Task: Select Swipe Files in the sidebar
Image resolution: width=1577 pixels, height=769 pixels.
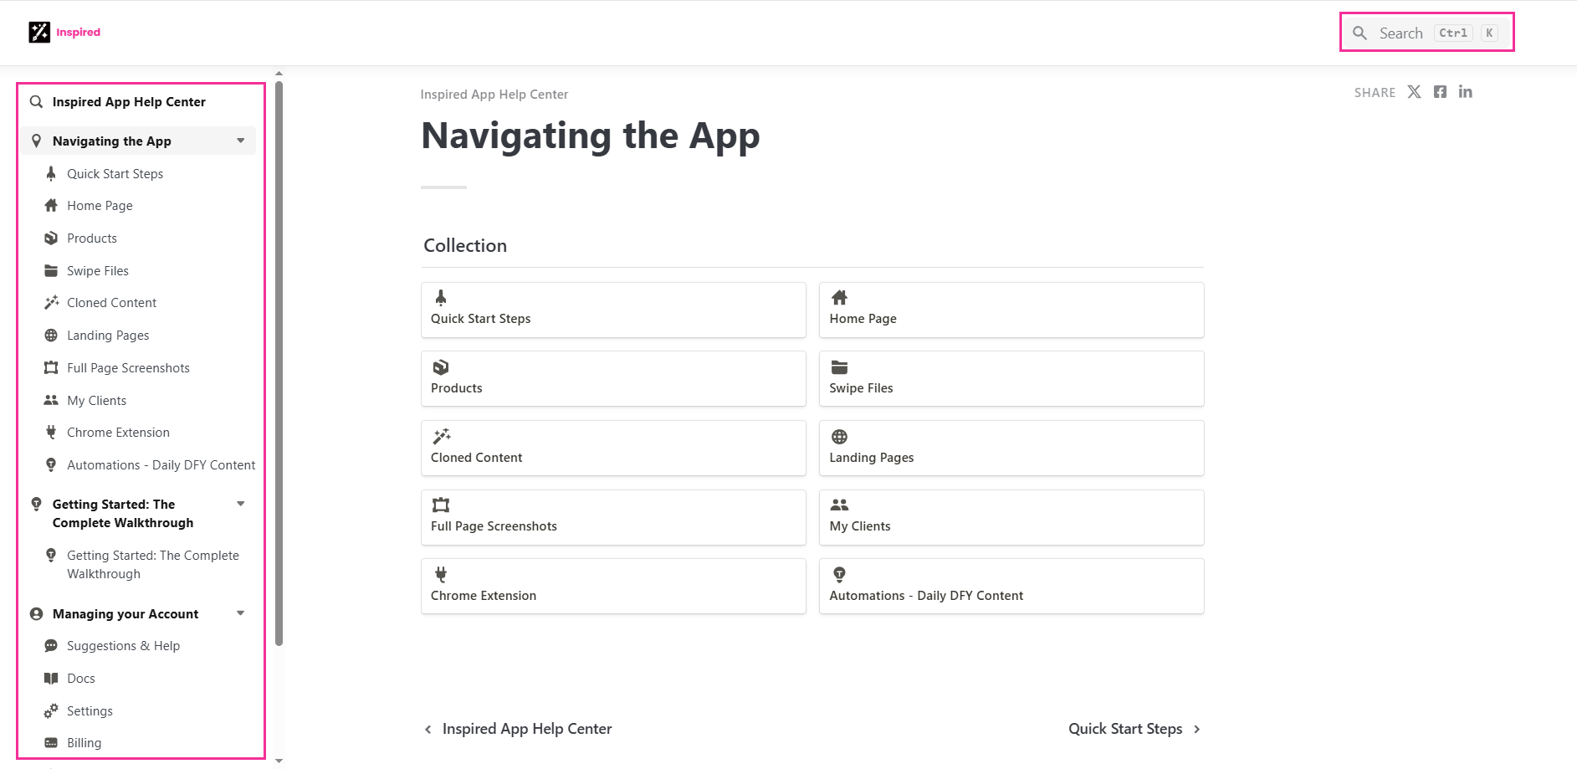Action: pos(98,271)
